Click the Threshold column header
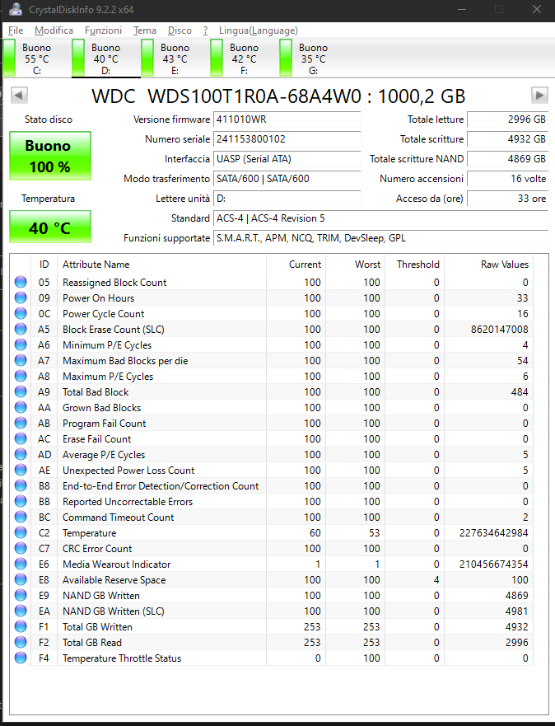Screen dimensions: 555x726 click(x=414, y=265)
